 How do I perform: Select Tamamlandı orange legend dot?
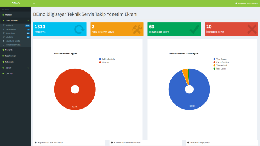(x=214, y=66)
